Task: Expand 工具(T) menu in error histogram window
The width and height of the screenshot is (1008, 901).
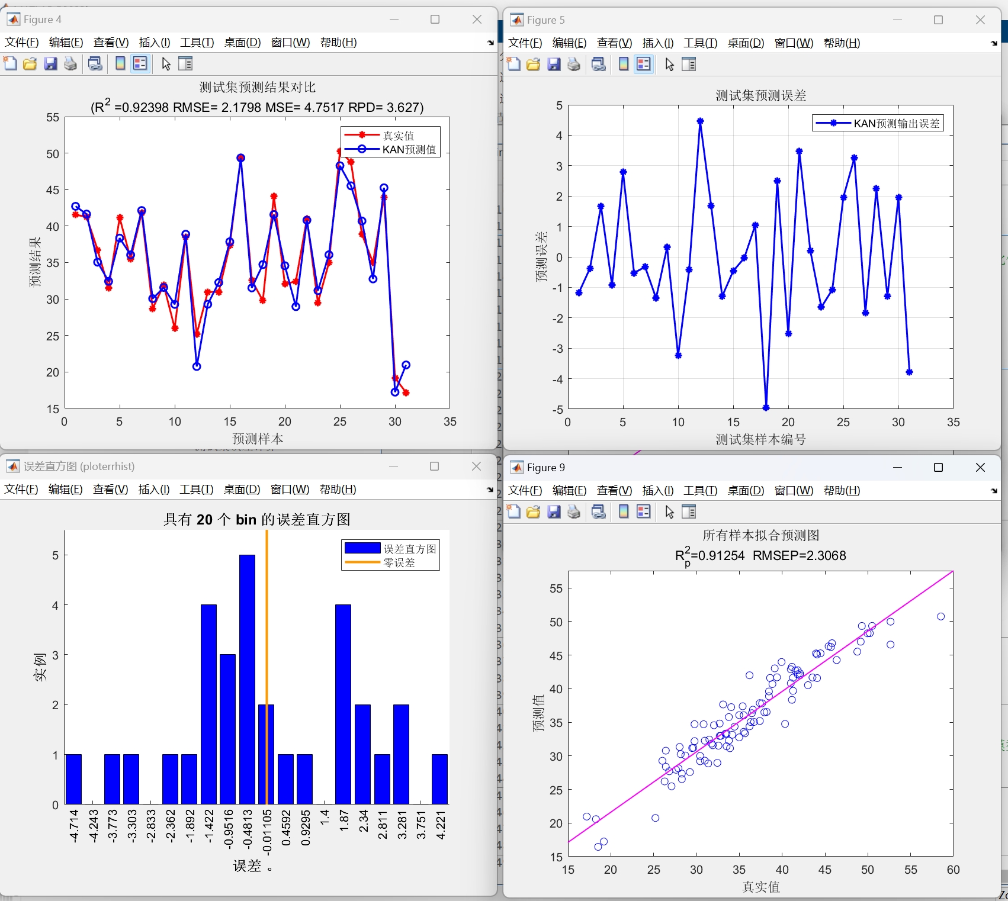Action: tap(196, 490)
